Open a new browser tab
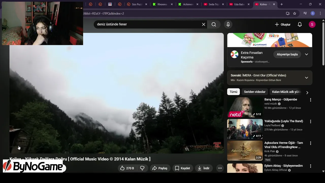This screenshot has height=183, width=325. tap(282, 4)
